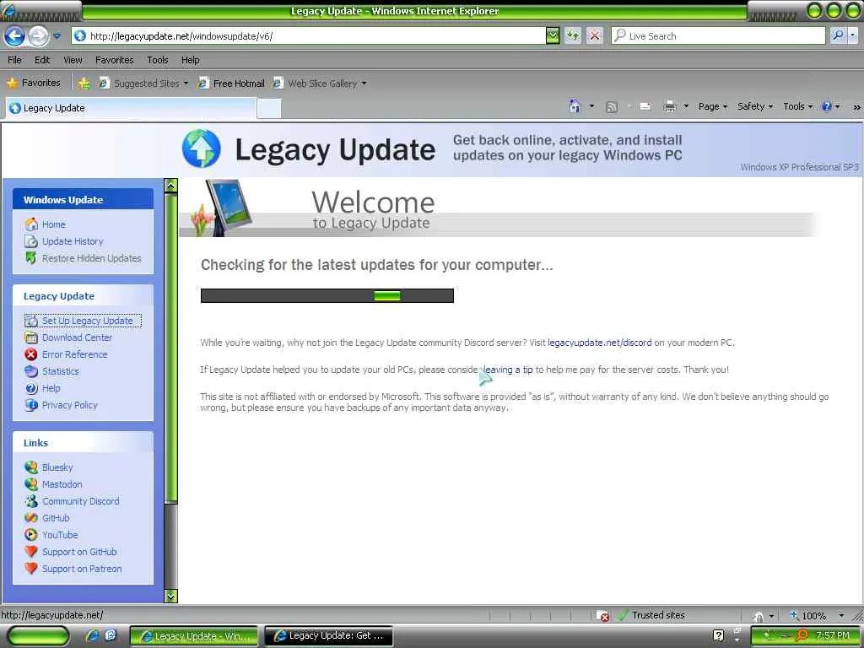Click the Read Mail envelope icon
Screen dimensions: 864x648
pos(645,106)
